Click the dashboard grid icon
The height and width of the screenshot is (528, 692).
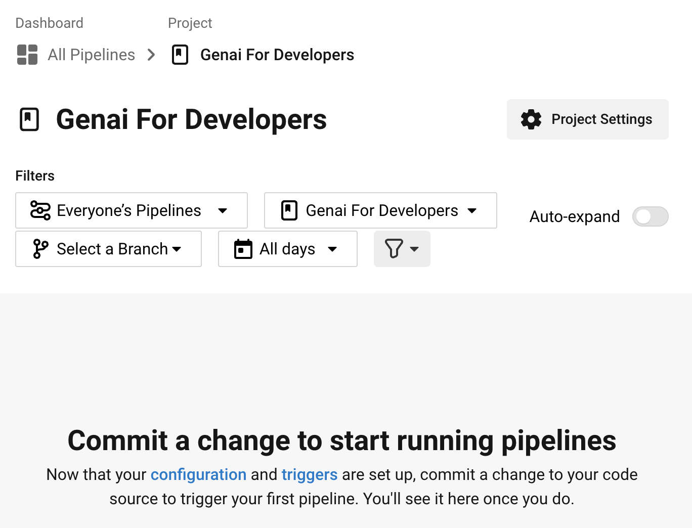(27, 55)
